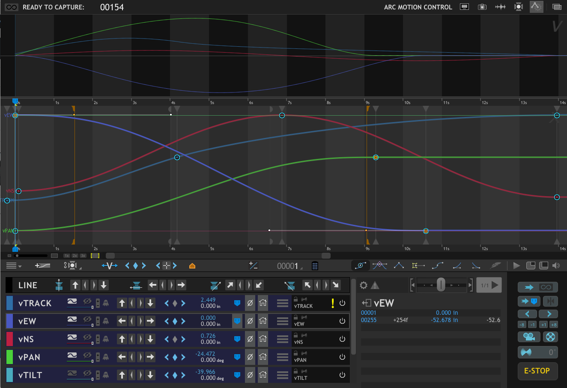Viewport: 567px width, 388px height.
Task: Select the motion keyframe settings icon
Action: click(537, 7)
